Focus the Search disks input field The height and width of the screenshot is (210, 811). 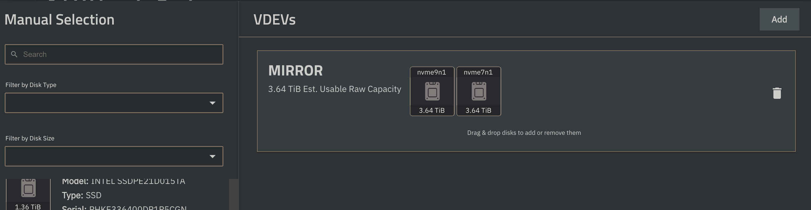click(x=114, y=54)
